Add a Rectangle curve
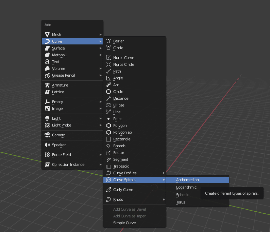Screen dimensions: 270x232 click(x=135, y=139)
